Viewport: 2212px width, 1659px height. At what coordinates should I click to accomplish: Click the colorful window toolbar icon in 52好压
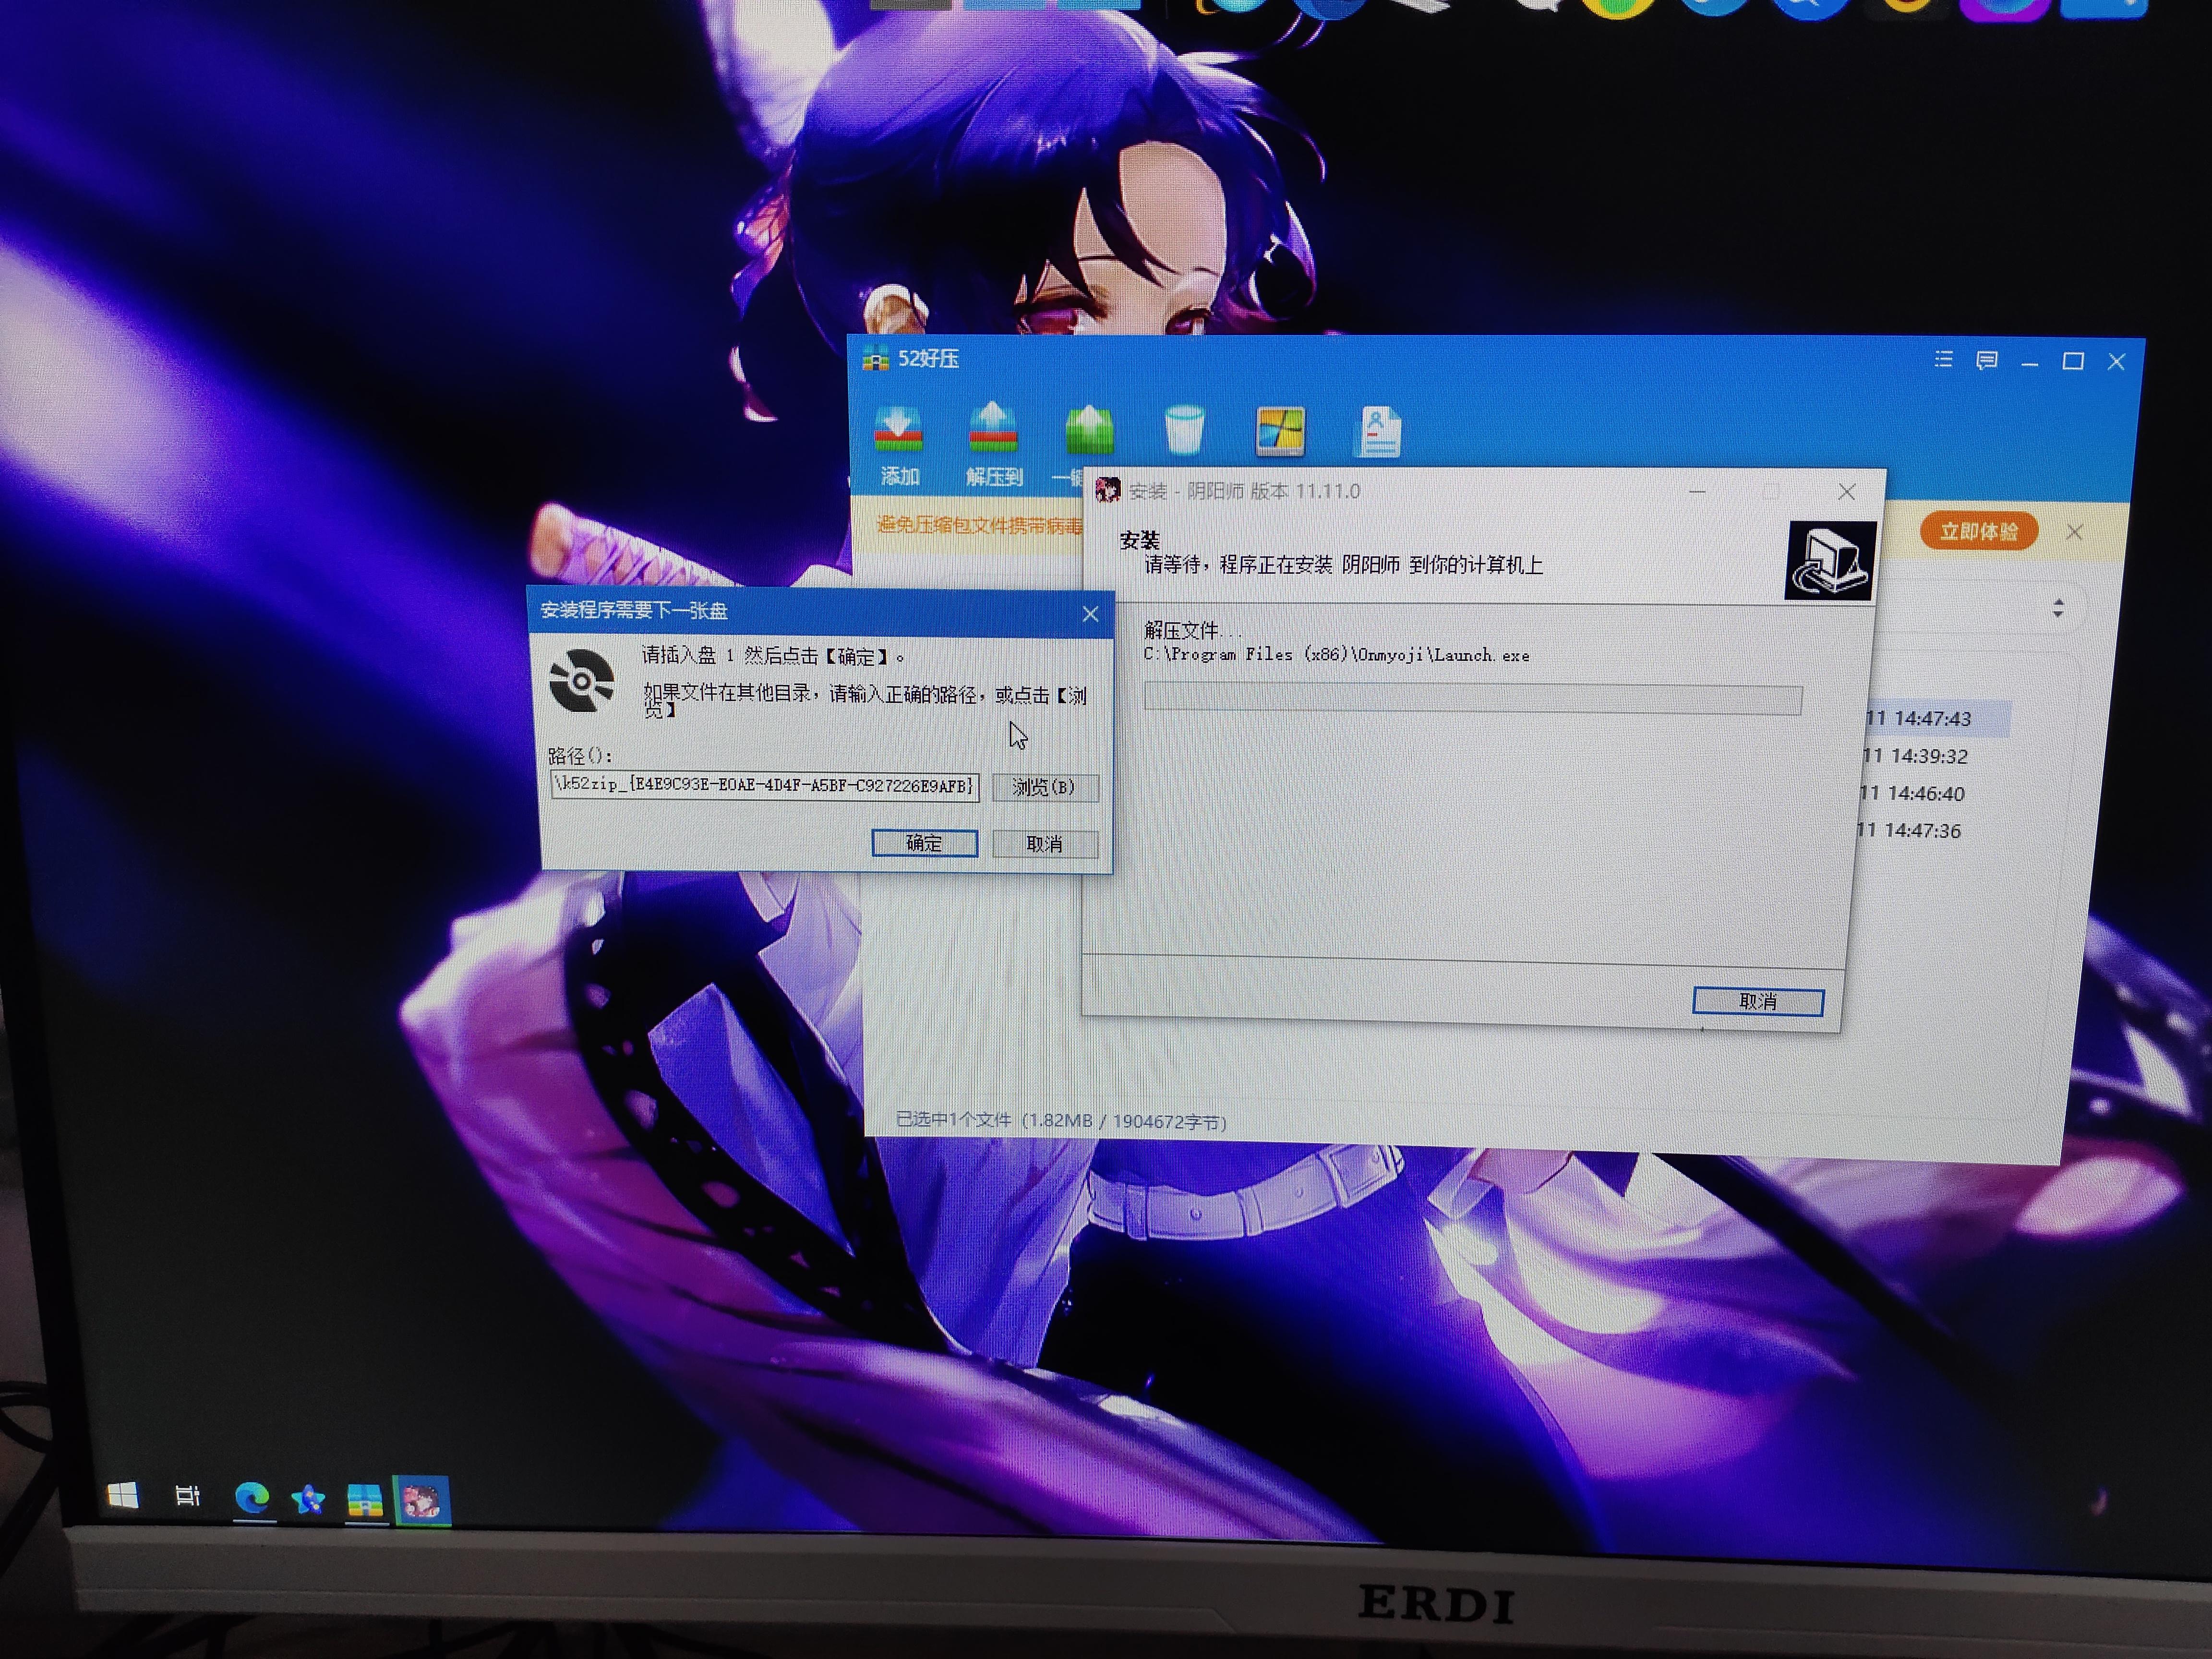pos(1281,432)
